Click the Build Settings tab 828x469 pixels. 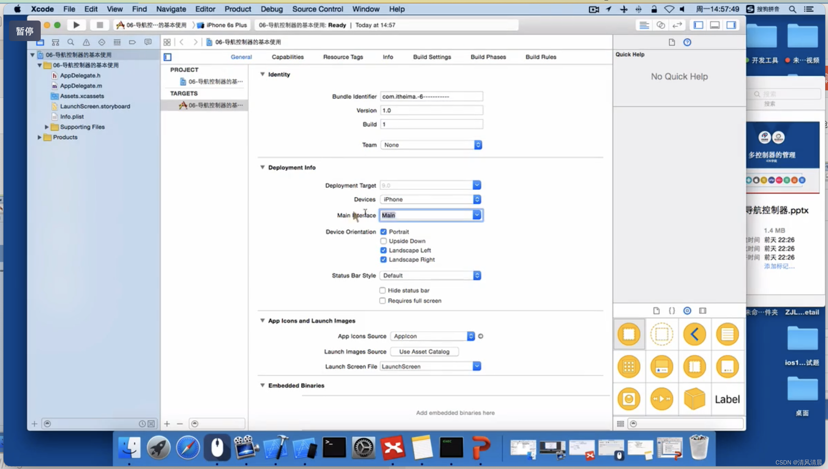pos(431,57)
